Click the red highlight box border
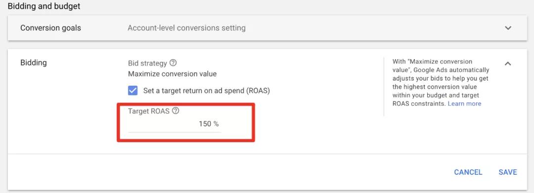The width and height of the screenshot is (534, 193). coord(186,104)
